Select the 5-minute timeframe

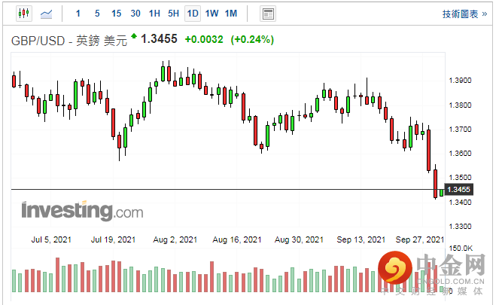point(97,14)
